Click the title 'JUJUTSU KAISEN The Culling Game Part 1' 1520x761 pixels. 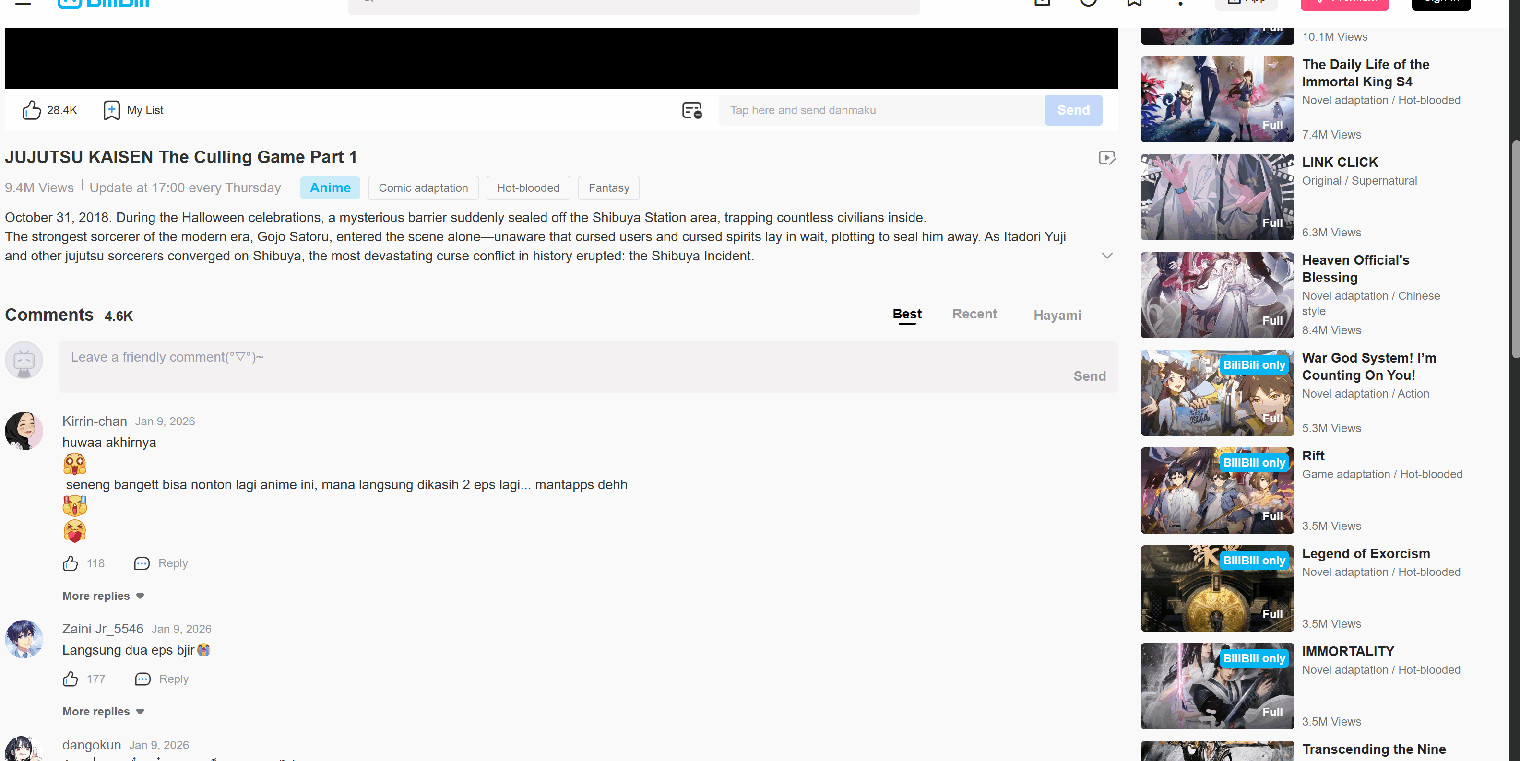[x=180, y=157]
